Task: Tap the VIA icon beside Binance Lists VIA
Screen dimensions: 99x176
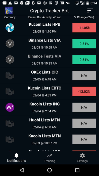Action: pos(10,43)
